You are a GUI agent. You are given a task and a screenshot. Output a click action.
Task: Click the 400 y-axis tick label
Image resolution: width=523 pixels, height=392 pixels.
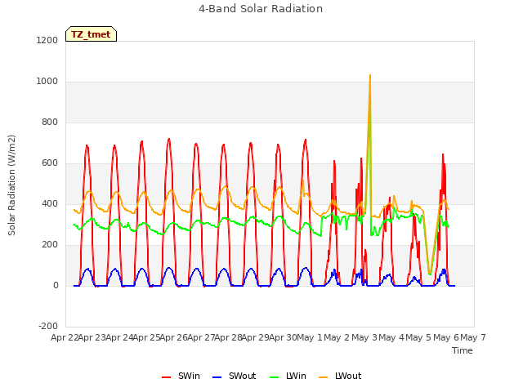coord(50,203)
